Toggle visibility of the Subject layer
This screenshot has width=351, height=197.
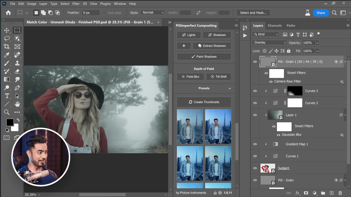pyautogui.click(x=255, y=168)
